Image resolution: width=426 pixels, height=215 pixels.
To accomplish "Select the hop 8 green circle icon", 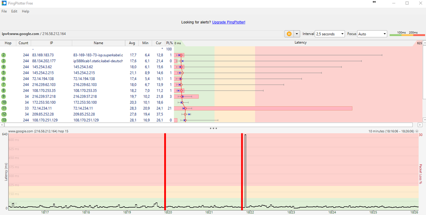I will point(3,90).
